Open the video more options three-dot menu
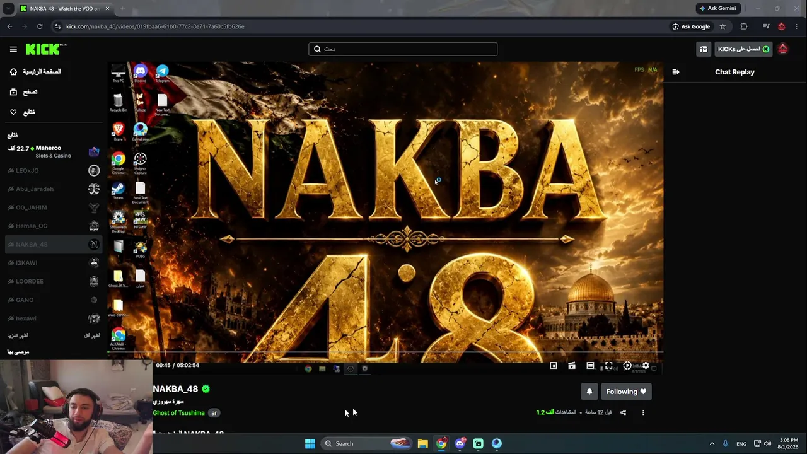The height and width of the screenshot is (454, 807). coord(643,412)
